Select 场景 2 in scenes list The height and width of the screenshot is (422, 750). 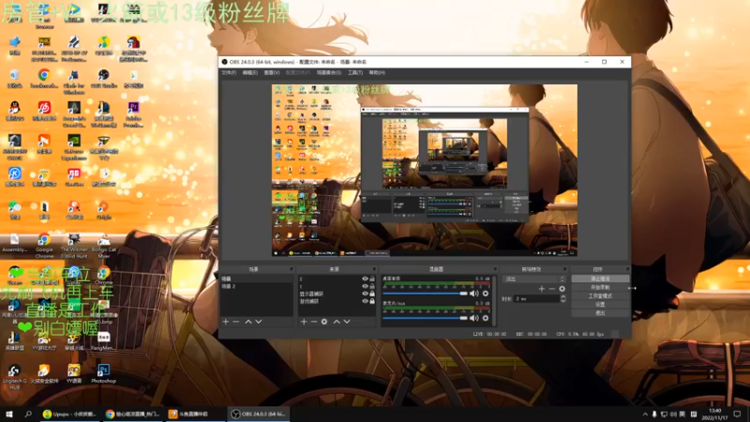(257, 286)
